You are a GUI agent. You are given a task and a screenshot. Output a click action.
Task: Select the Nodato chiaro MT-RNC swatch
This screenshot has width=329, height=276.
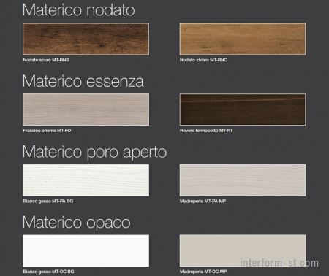(243, 39)
